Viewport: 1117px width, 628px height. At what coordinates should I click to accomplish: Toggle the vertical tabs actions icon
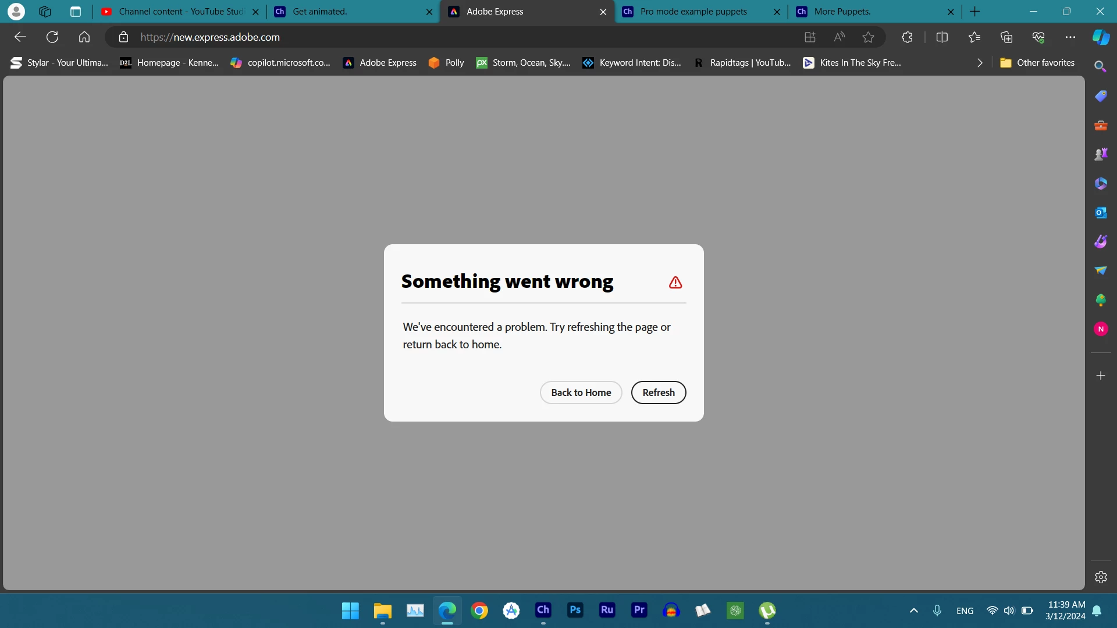[76, 12]
